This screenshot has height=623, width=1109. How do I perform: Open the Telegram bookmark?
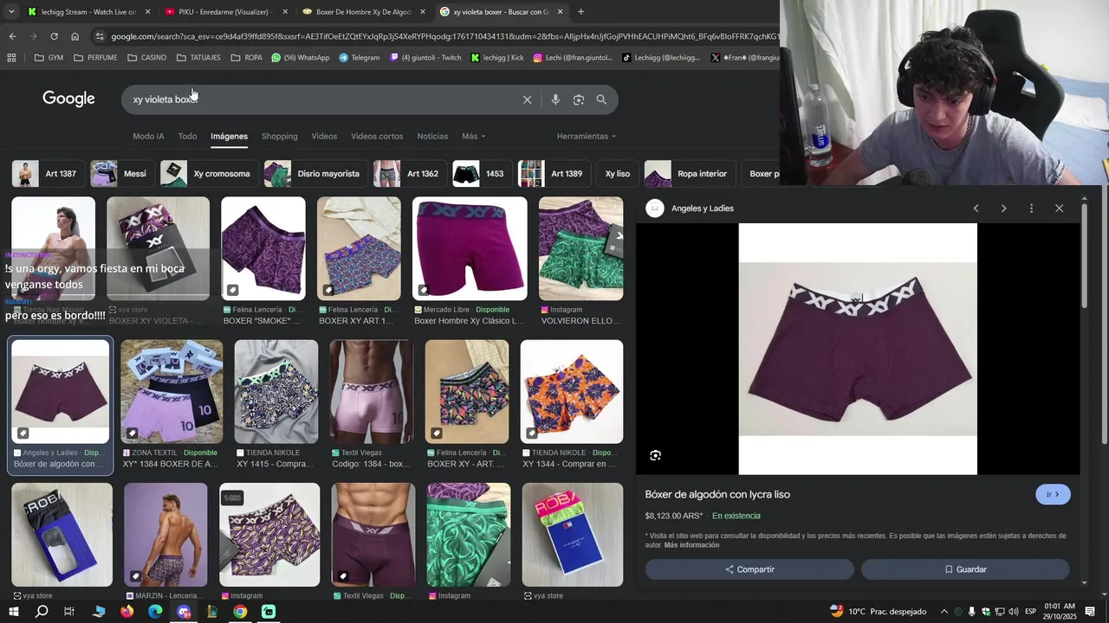coord(359,58)
